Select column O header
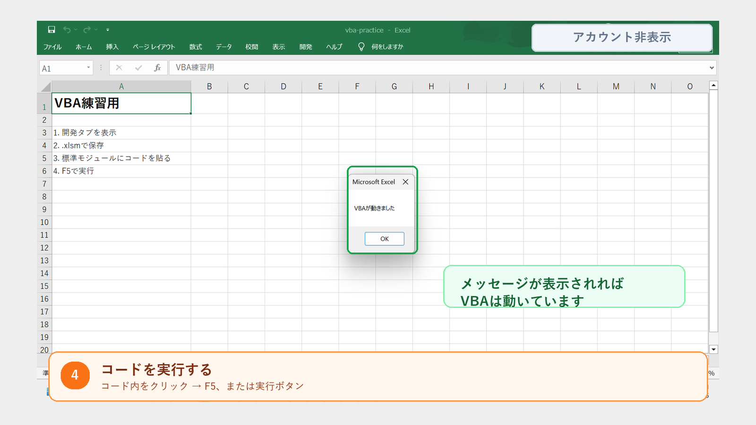Screen dimensions: 756x425 pyautogui.click(x=690, y=86)
